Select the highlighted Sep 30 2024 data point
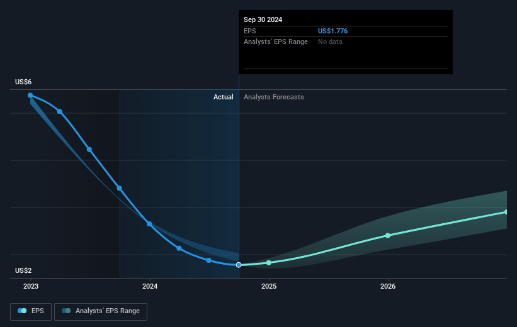 coord(239,265)
